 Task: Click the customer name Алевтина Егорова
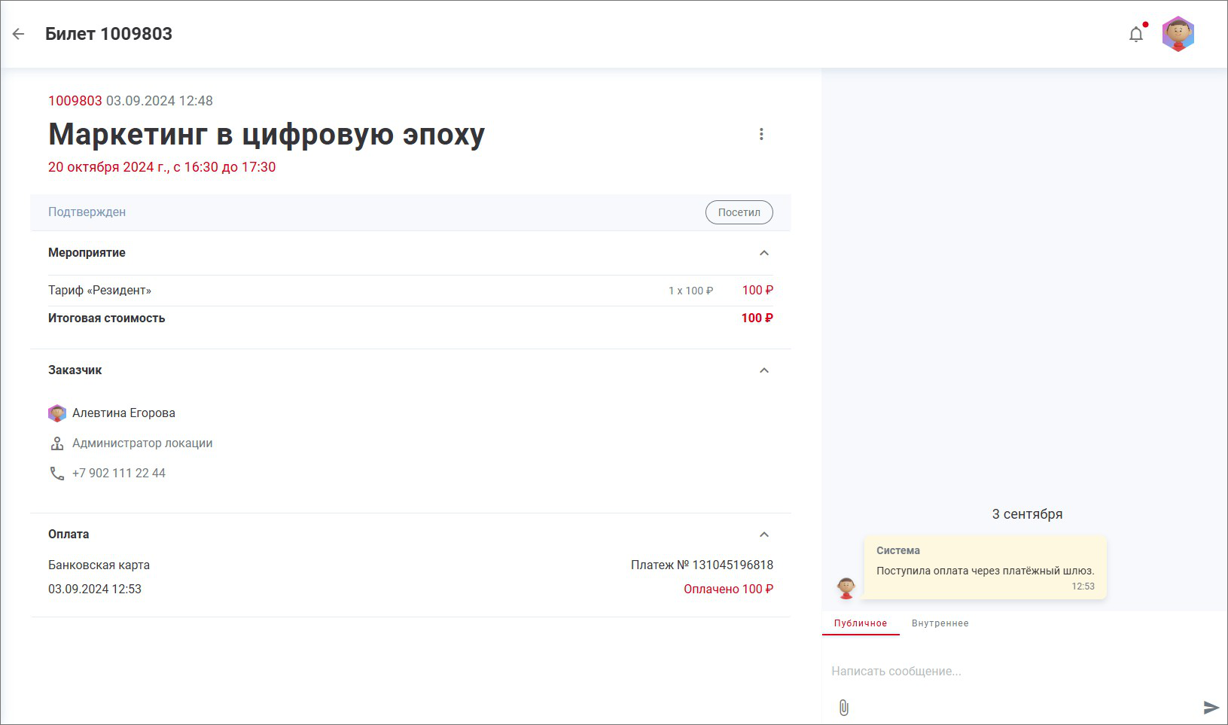click(123, 413)
